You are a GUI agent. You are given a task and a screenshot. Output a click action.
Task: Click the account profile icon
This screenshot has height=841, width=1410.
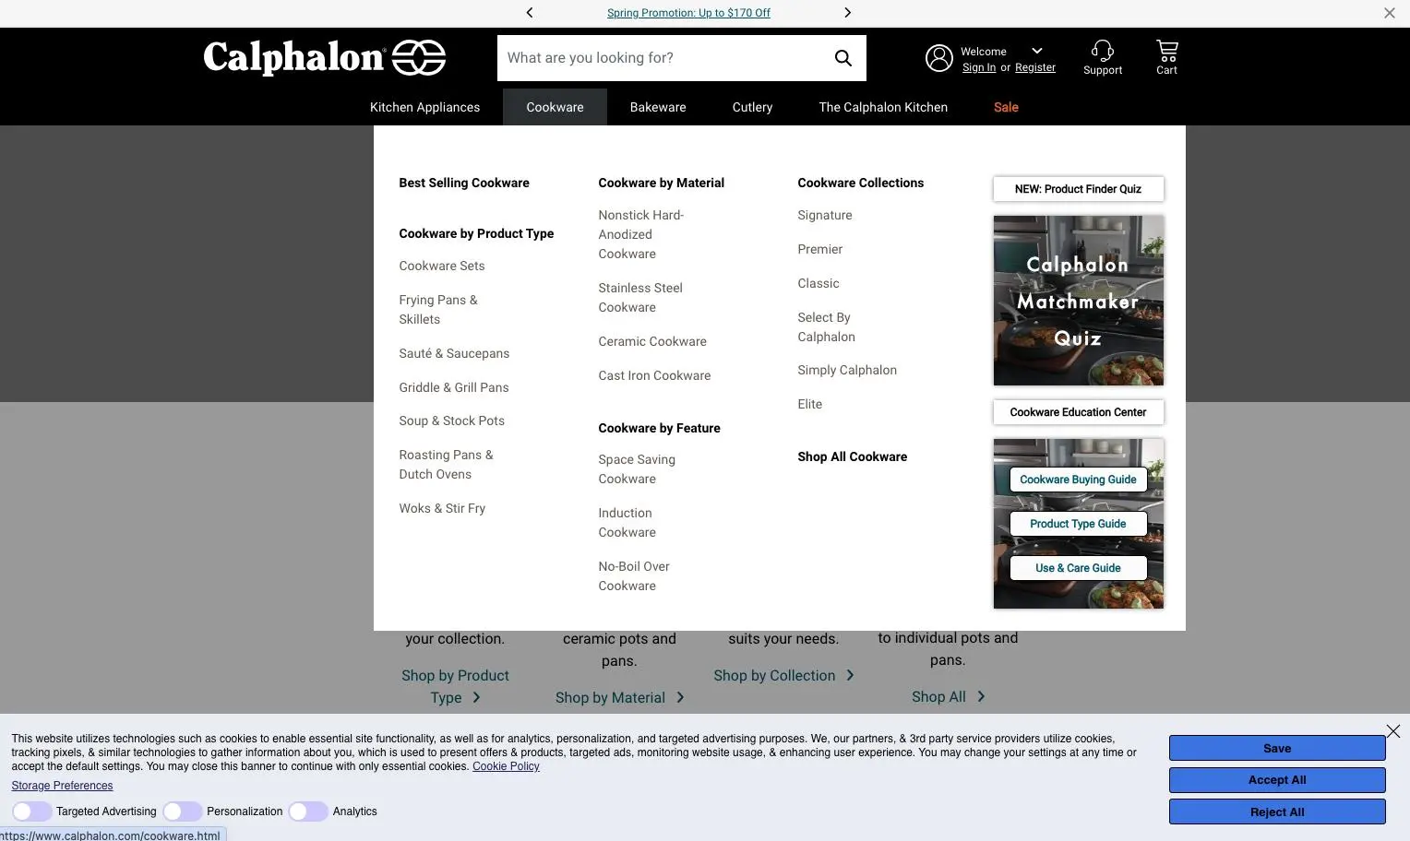[939, 57]
